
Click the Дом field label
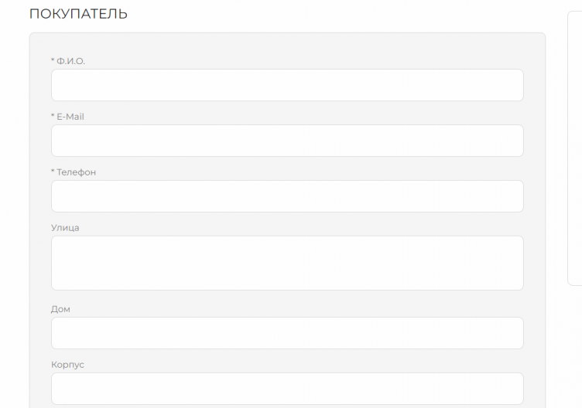coord(60,309)
